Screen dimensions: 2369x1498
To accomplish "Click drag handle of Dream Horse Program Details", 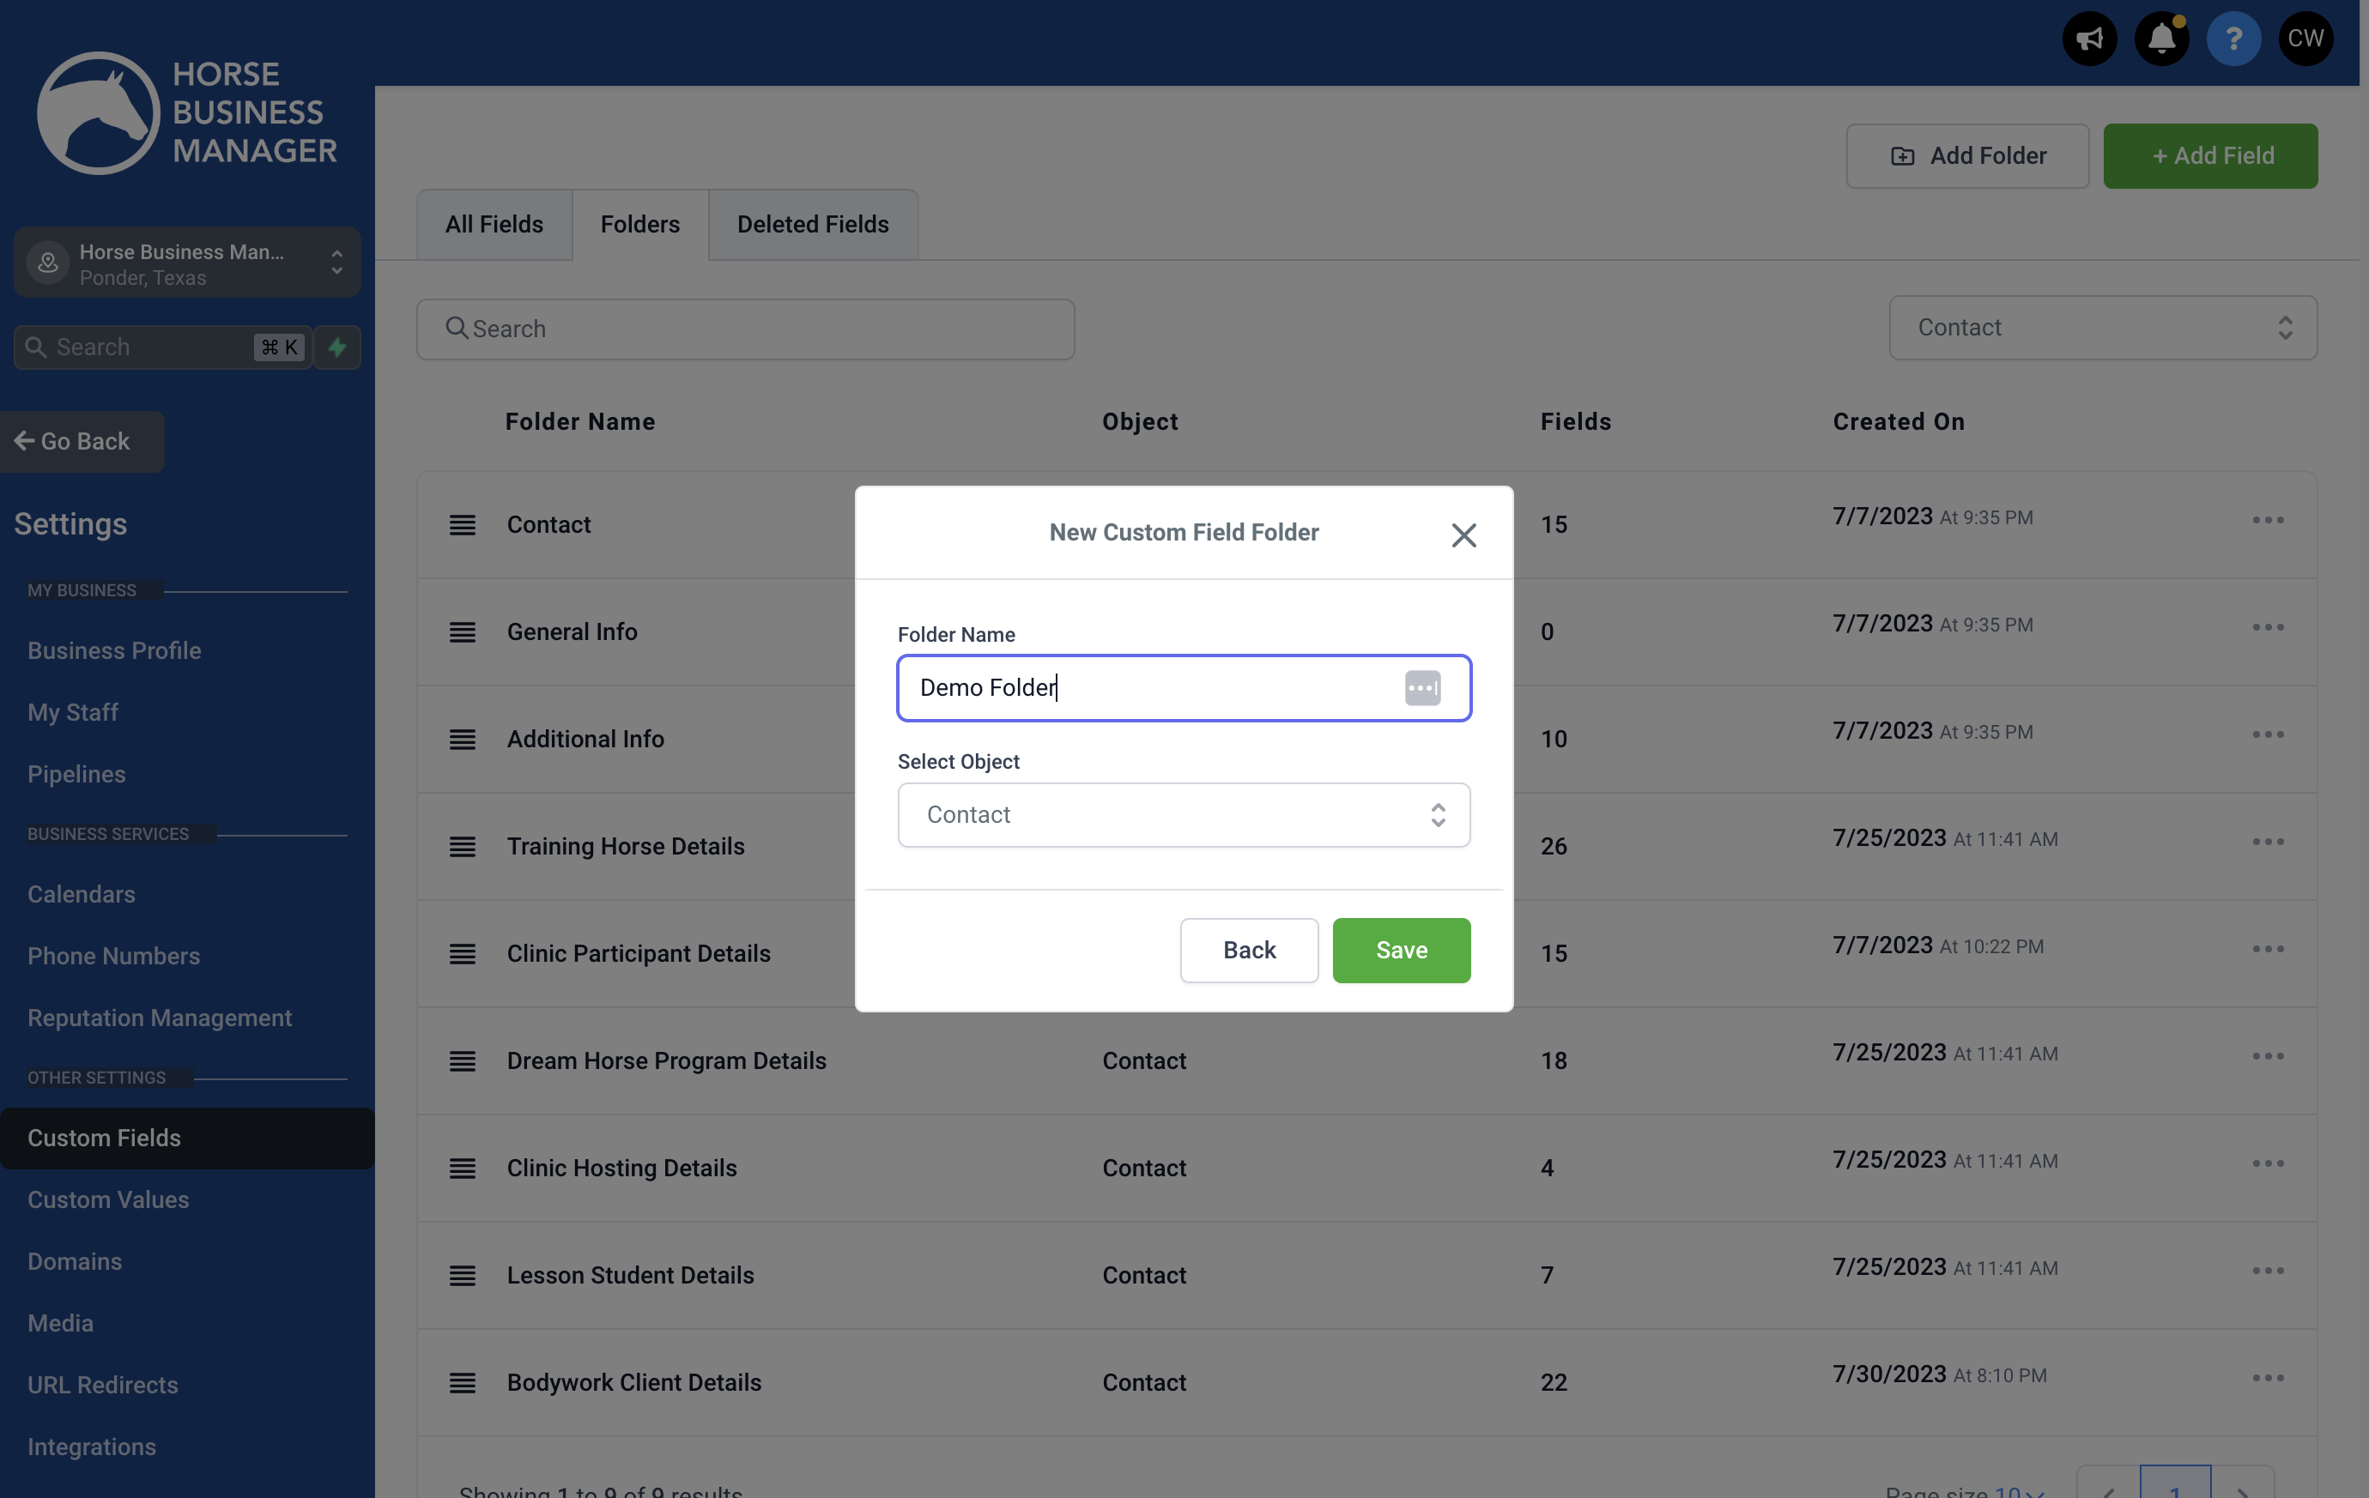I will [463, 1061].
